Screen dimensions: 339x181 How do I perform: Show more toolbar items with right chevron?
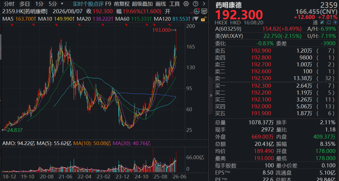pos(204,4)
